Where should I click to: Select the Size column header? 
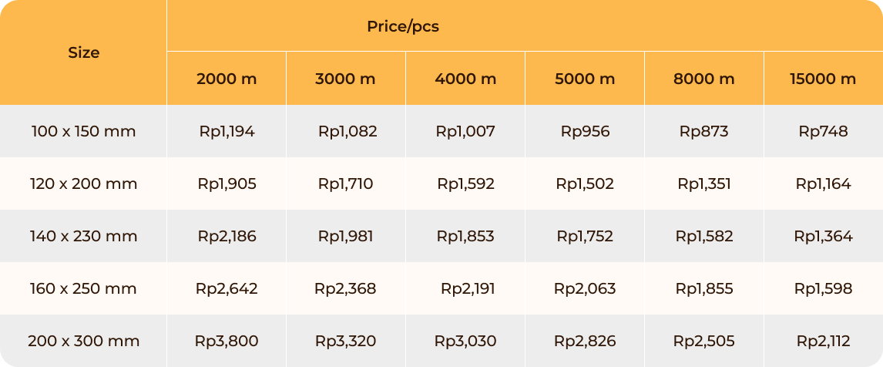(83, 52)
